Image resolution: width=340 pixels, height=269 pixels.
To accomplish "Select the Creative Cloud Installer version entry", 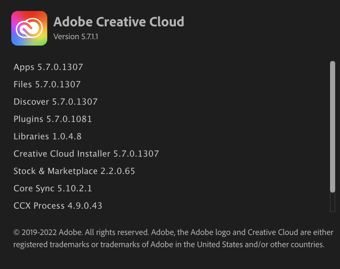I will 86,154.
